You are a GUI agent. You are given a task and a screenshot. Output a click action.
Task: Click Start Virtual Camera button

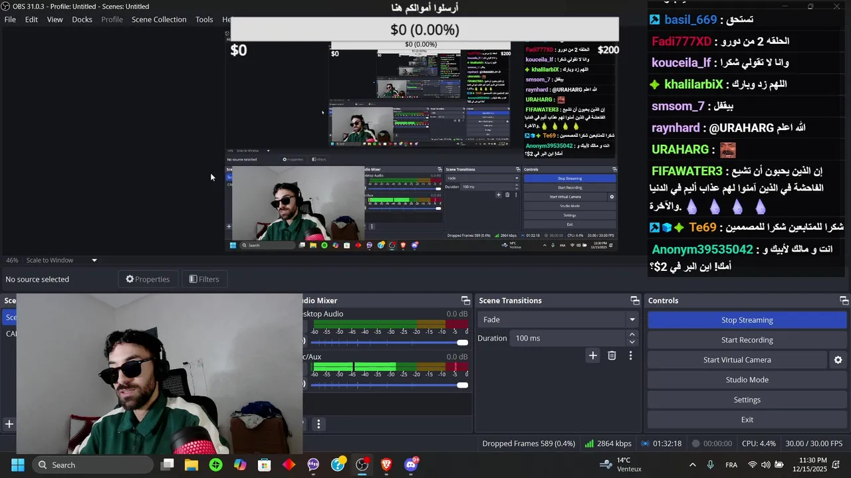(x=737, y=360)
